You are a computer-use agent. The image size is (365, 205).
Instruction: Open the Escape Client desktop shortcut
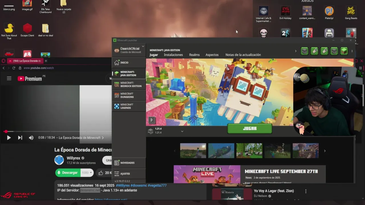pyautogui.click(x=27, y=30)
